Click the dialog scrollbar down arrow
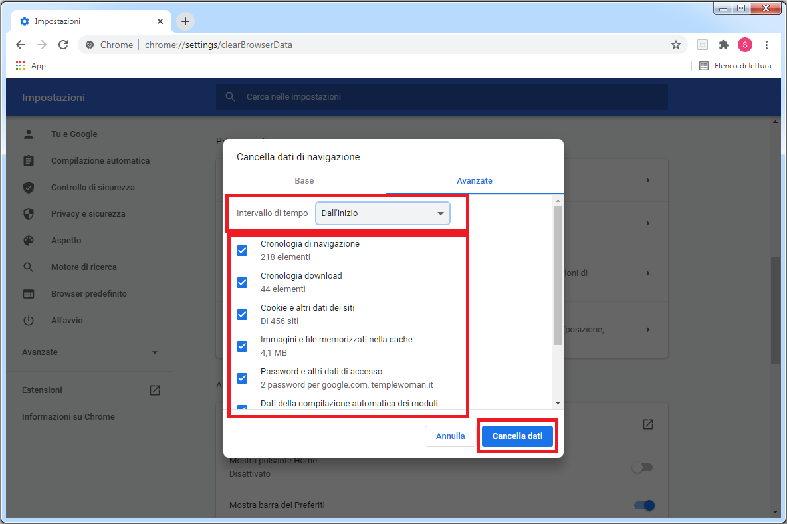This screenshot has height=524, width=787. (558, 403)
